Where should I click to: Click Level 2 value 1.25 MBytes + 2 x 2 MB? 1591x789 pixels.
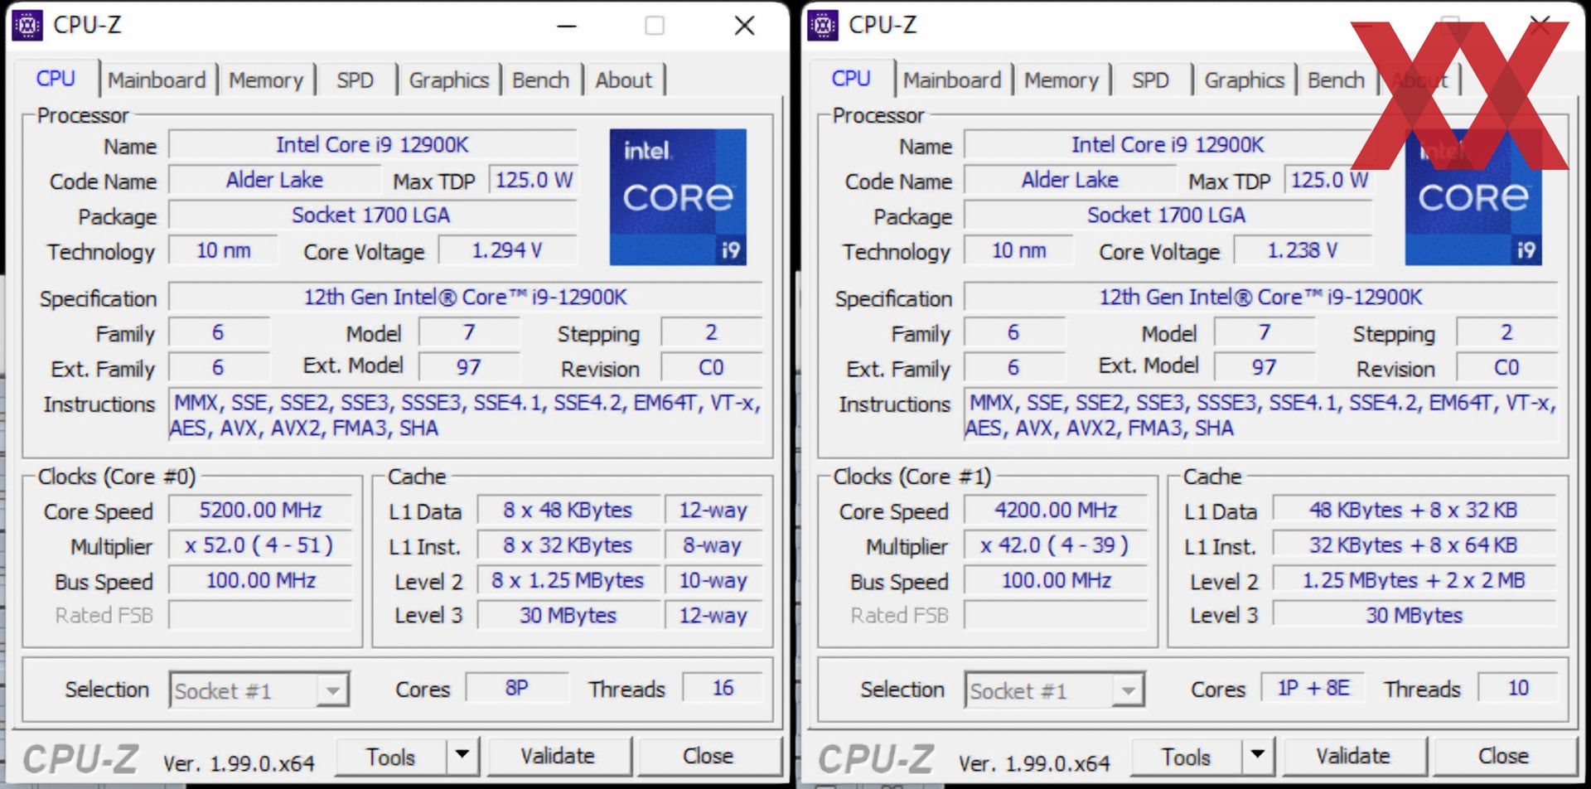click(1414, 580)
